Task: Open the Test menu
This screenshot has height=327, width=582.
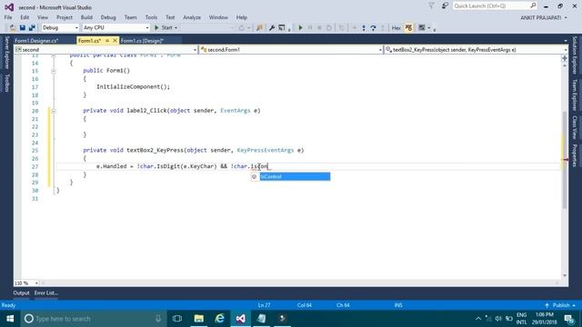Action: point(170,17)
